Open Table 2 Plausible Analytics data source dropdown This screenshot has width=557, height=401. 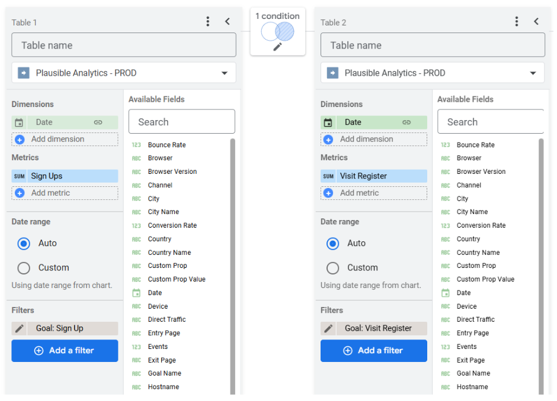coord(532,73)
